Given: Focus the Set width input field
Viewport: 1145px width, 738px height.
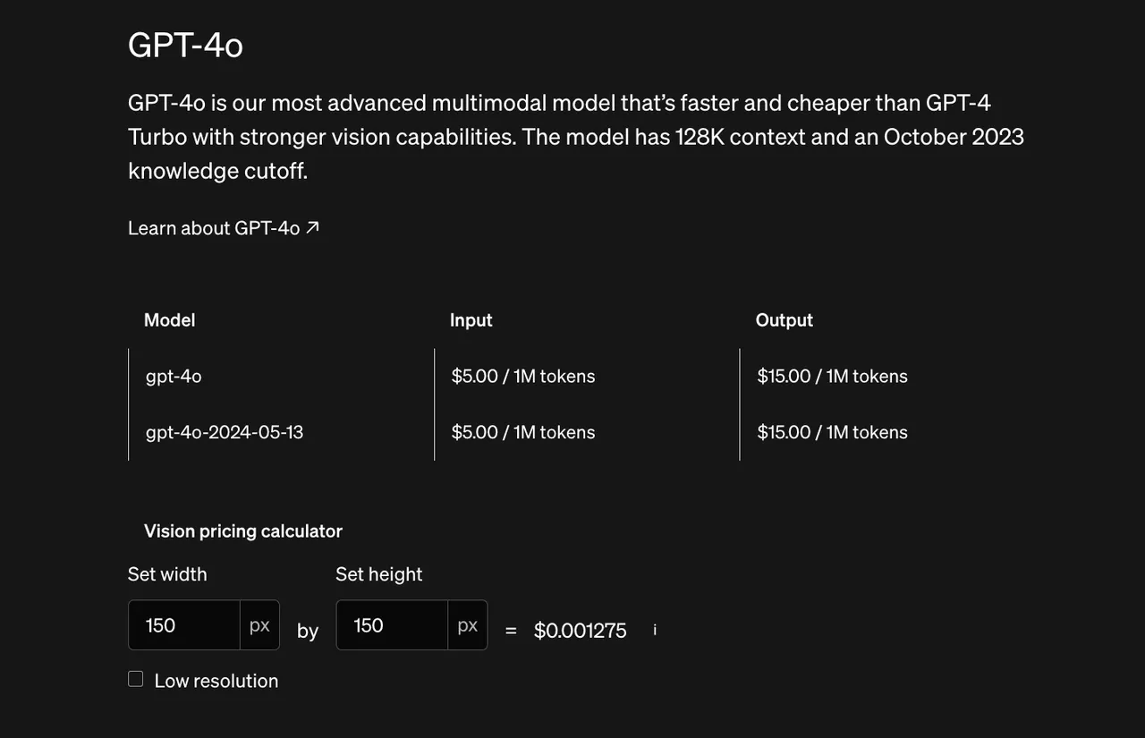Looking at the screenshot, I should tap(184, 625).
